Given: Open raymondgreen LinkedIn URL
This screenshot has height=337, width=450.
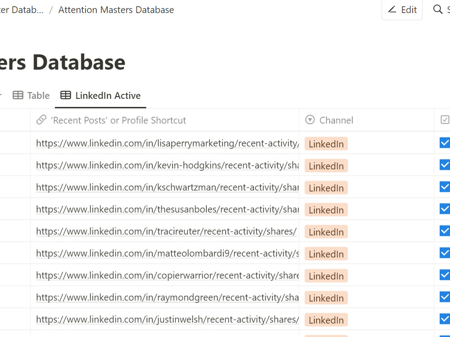Looking at the screenshot, I should coord(167,297).
